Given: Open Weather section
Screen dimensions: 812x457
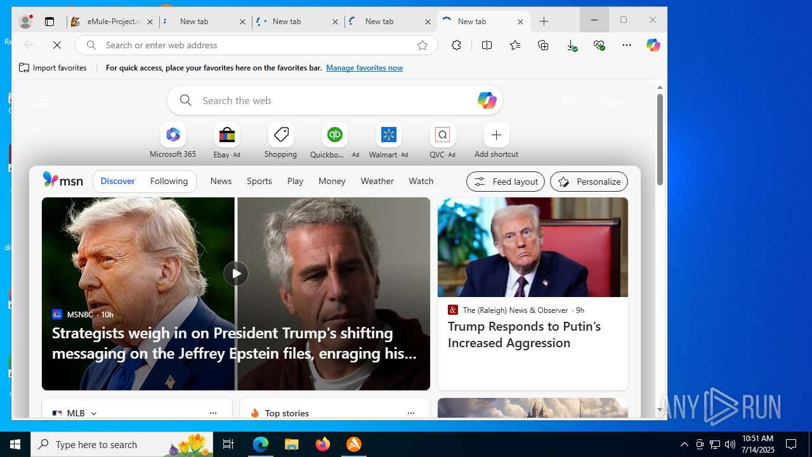Looking at the screenshot, I should tap(377, 181).
